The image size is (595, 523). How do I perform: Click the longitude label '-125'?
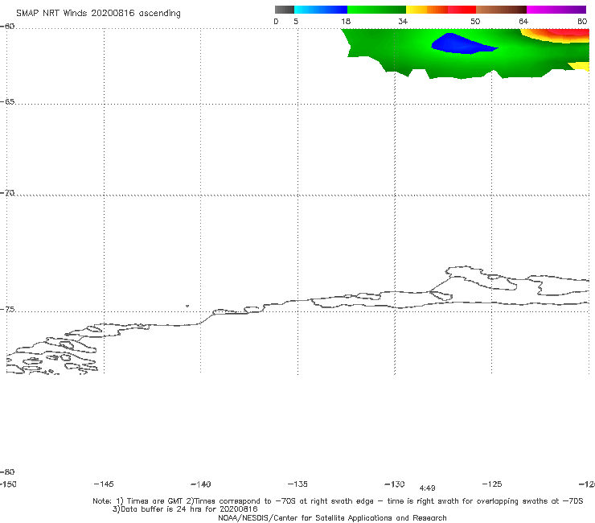click(x=492, y=484)
